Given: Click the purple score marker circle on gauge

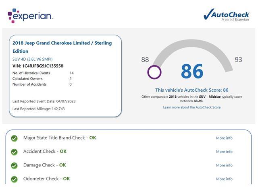Looking at the screenshot, I should point(154,72).
